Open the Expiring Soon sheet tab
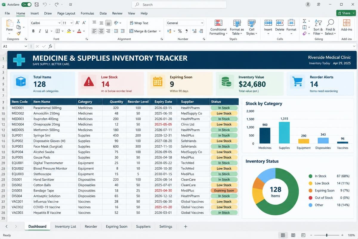This screenshot has width=358, height=239. (117, 226)
